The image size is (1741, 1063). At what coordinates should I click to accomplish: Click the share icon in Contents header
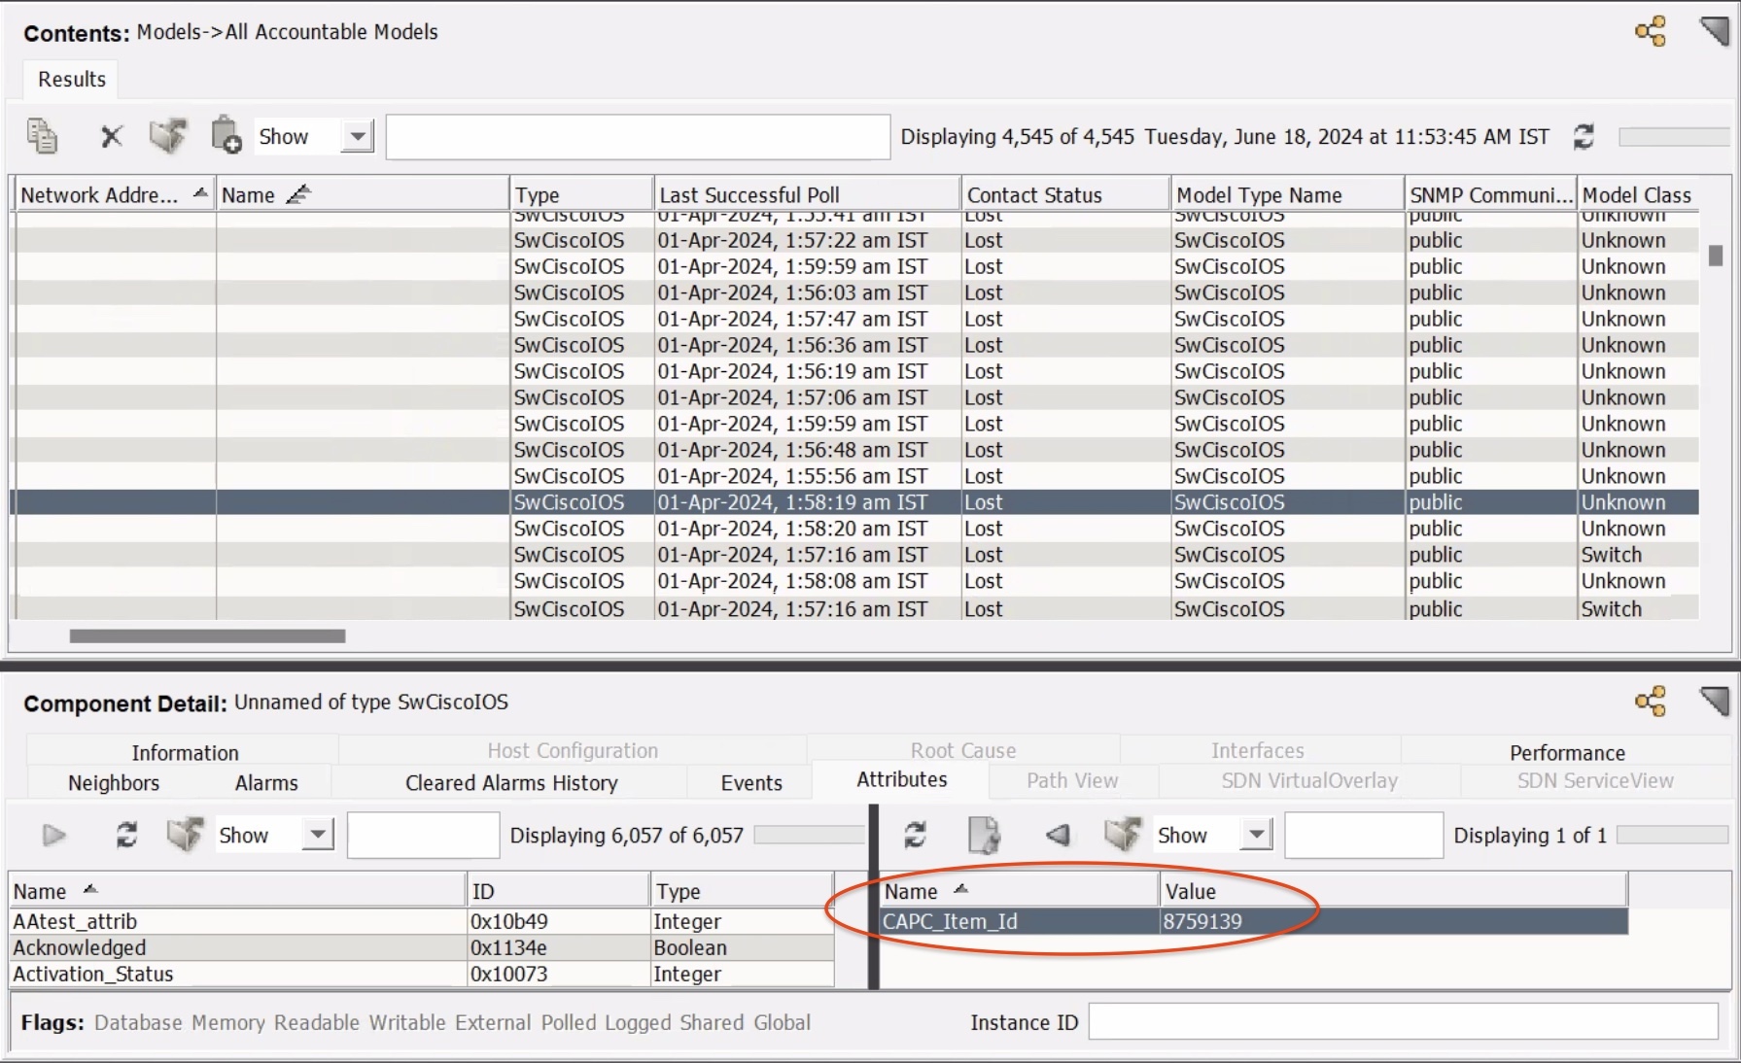(x=1650, y=32)
